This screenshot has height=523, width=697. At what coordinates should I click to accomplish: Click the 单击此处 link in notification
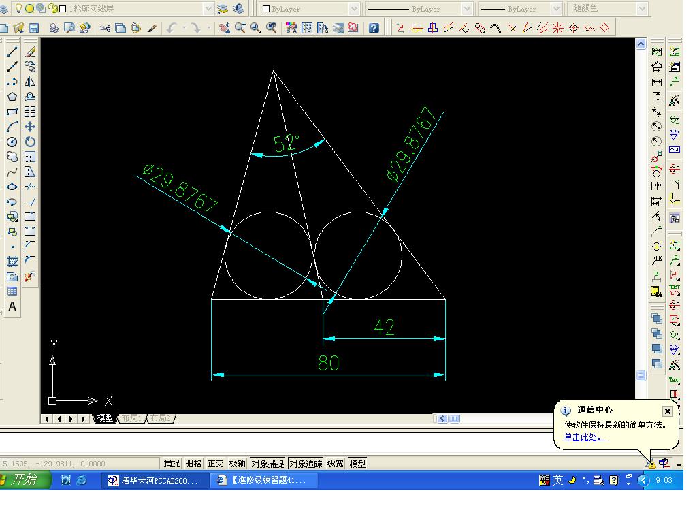(584, 437)
